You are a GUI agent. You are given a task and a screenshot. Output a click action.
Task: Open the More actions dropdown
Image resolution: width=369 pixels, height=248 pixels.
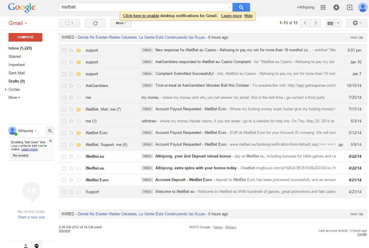click(121, 23)
